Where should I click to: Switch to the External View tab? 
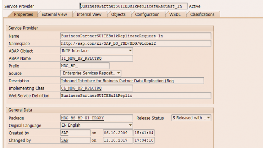[x=54, y=14]
